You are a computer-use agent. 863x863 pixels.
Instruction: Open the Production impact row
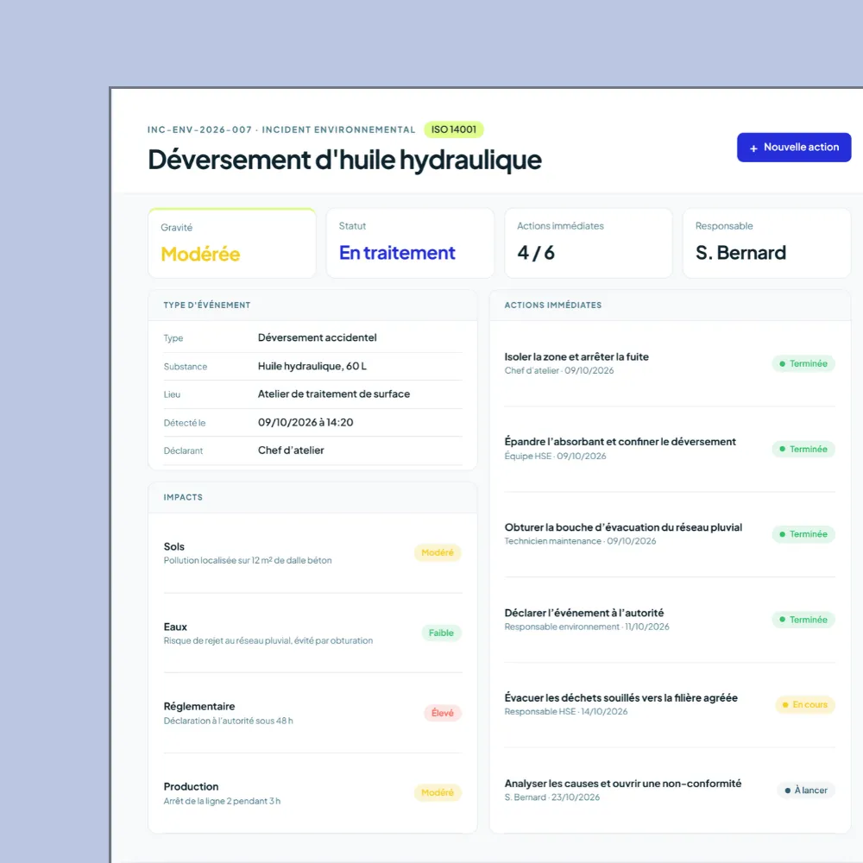pyautogui.click(x=312, y=793)
